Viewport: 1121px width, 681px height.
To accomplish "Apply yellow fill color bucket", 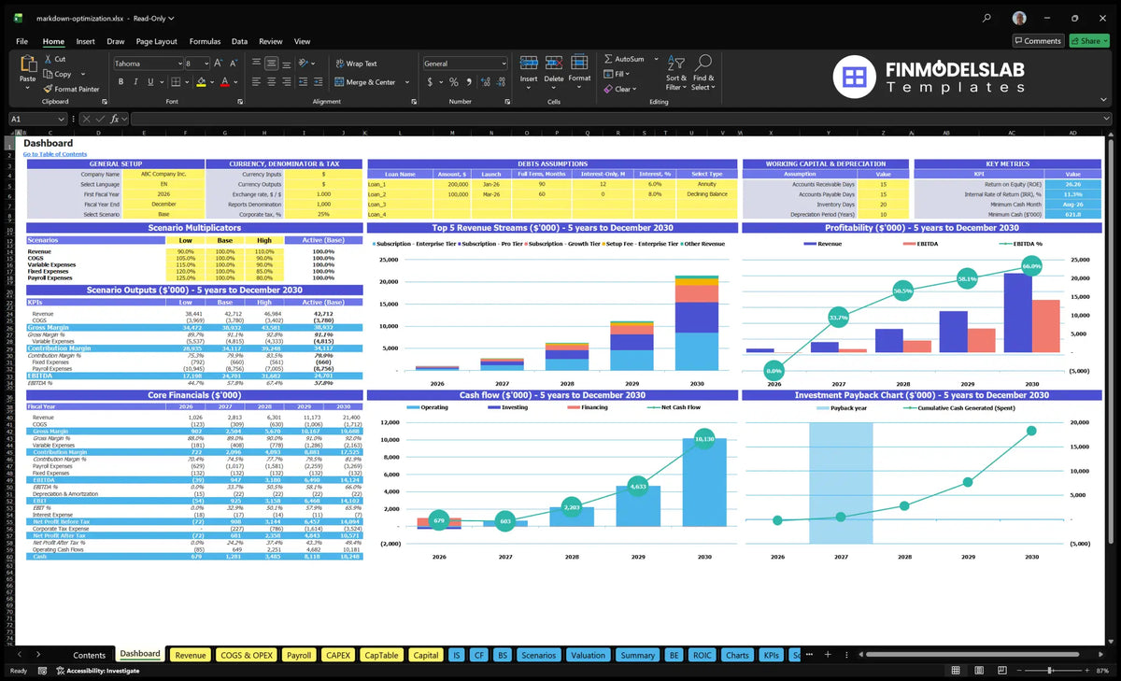I will (x=200, y=82).
